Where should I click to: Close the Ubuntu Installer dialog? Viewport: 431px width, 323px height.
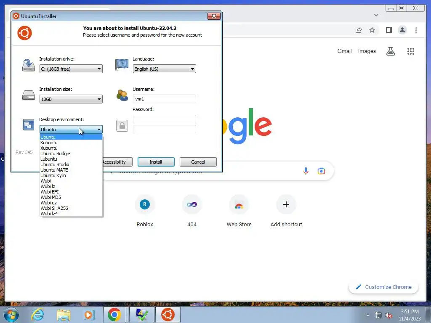click(x=214, y=16)
